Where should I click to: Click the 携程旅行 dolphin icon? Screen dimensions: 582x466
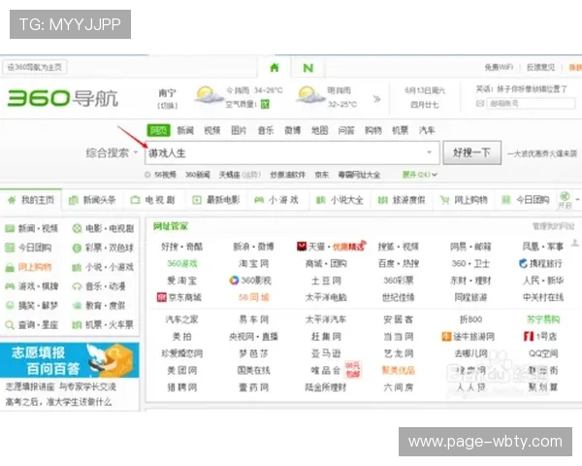pyautogui.click(x=523, y=263)
